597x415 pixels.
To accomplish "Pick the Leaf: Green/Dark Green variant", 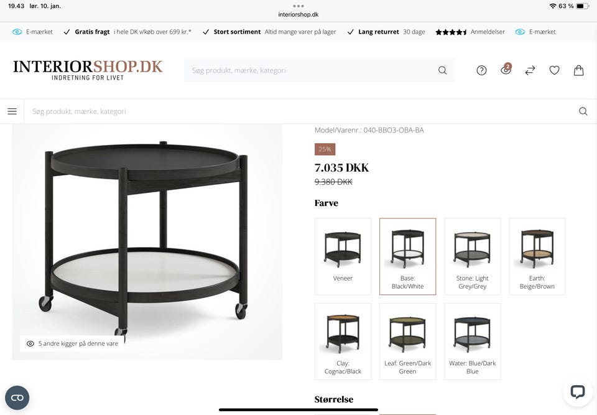I will point(407,342).
